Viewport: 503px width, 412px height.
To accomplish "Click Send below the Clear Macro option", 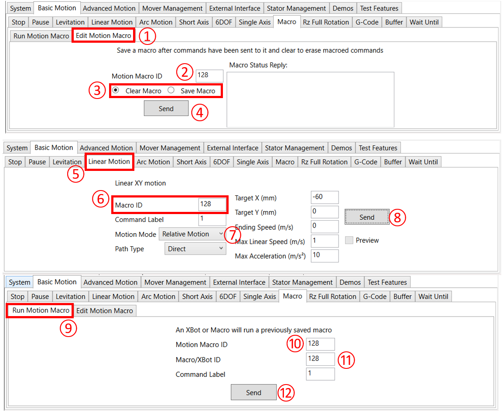I will click(x=166, y=109).
